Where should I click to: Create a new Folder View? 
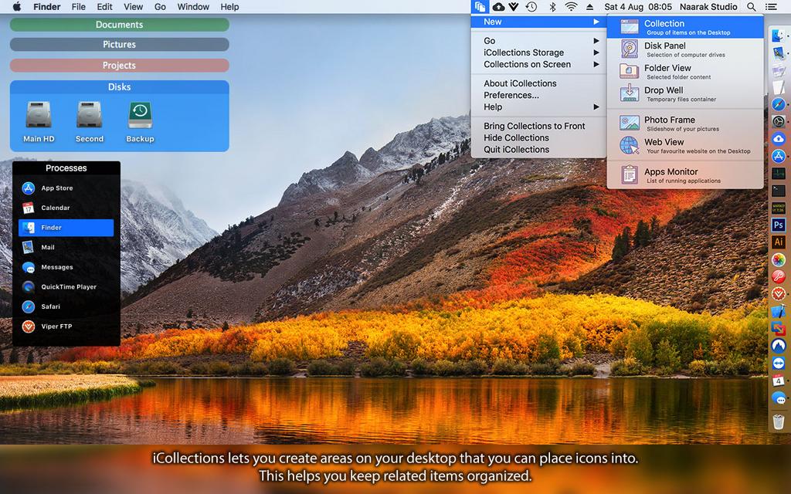pos(685,72)
